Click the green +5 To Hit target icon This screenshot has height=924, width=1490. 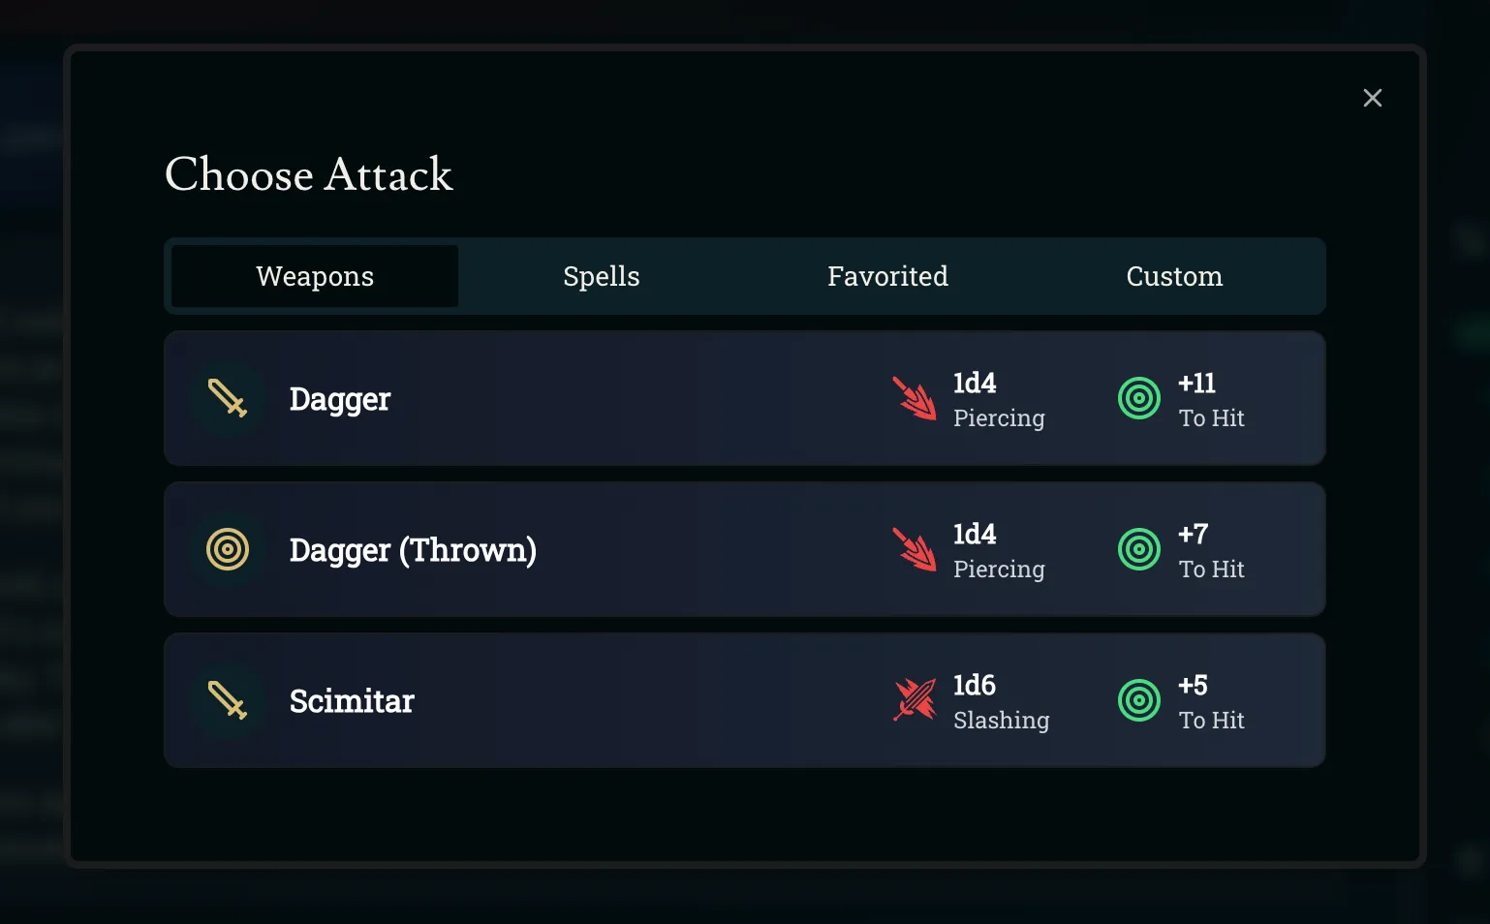tap(1138, 700)
